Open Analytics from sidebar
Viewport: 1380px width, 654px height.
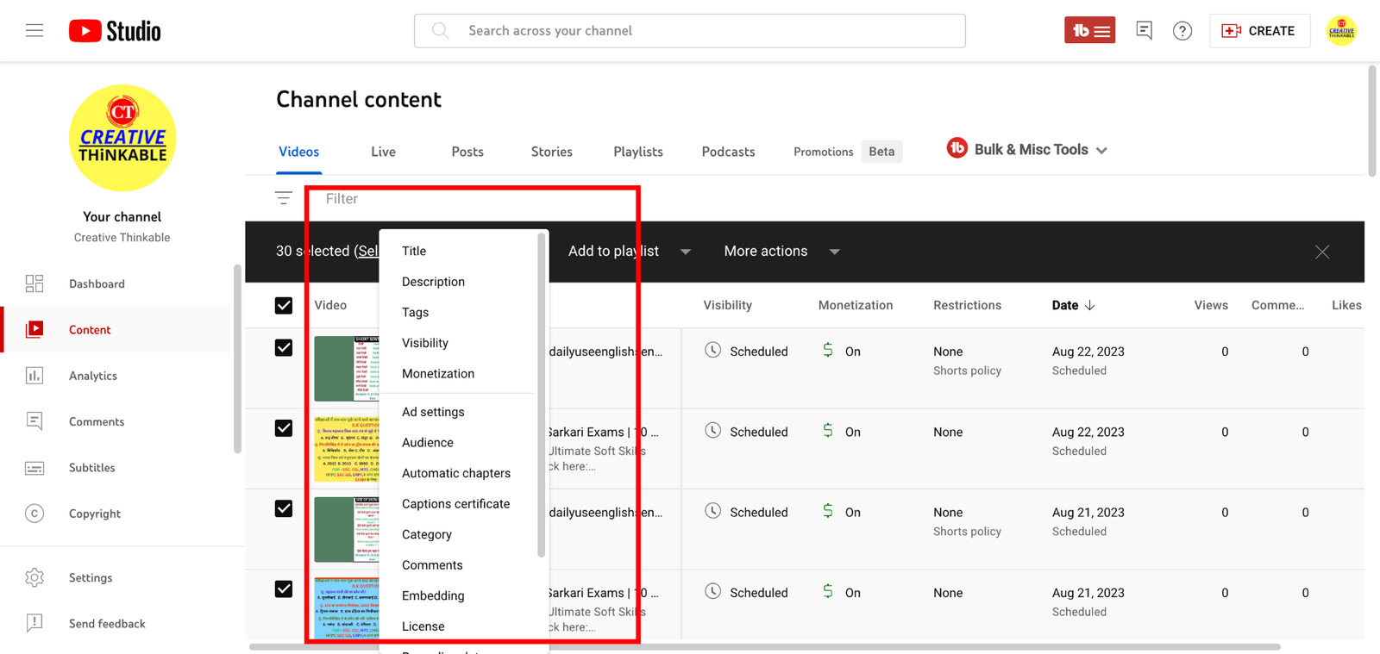93,376
